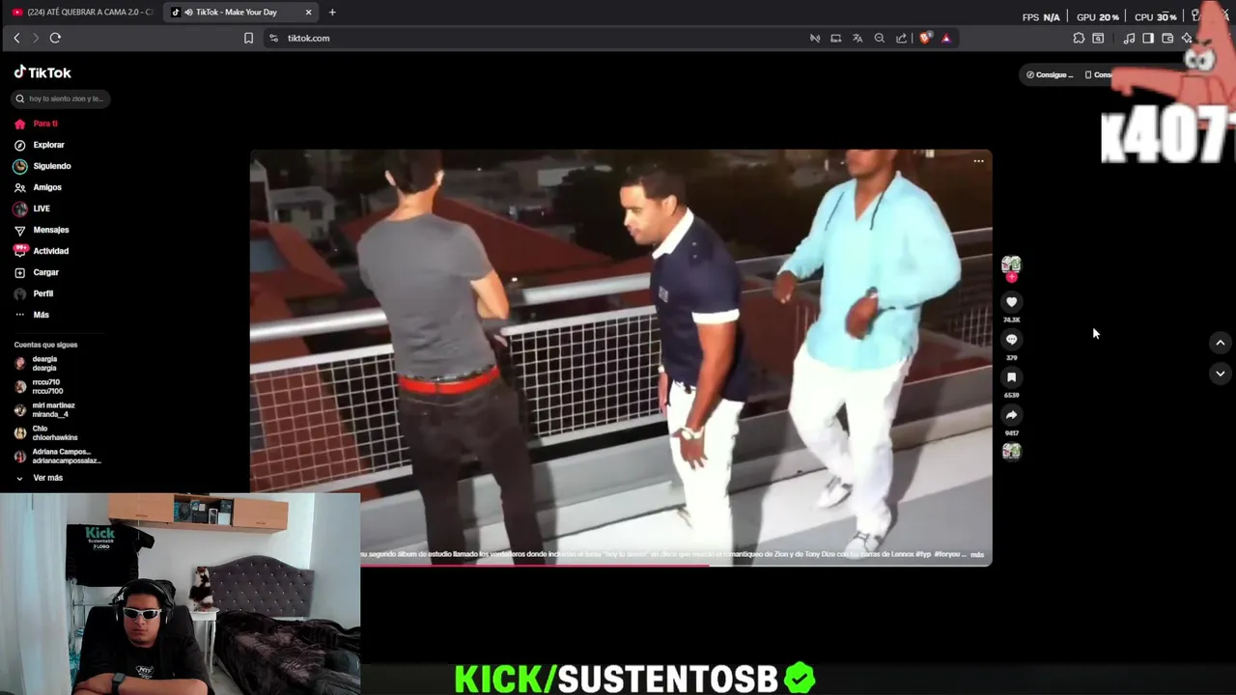Go to next video down chevron
The width and height of the screenshot is (1236, 695).
(x=1220, y=374)
